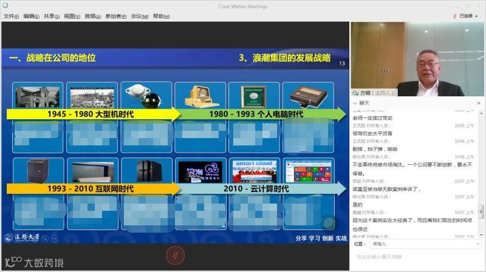Close the chat panel with X

point(479,103)
